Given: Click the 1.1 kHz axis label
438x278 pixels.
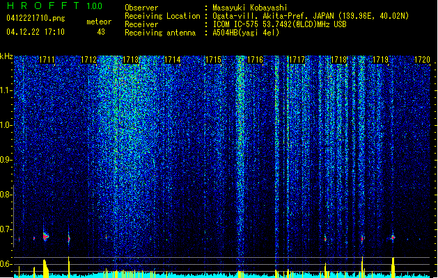Looking at the screenshot, I should click(5, 90).
